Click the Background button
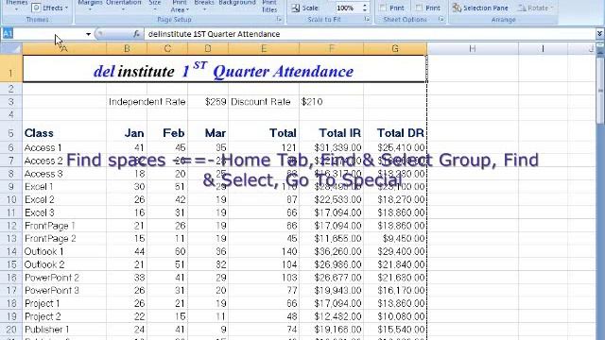The height and width of the screenshot is (340, 605). [237, 3]
